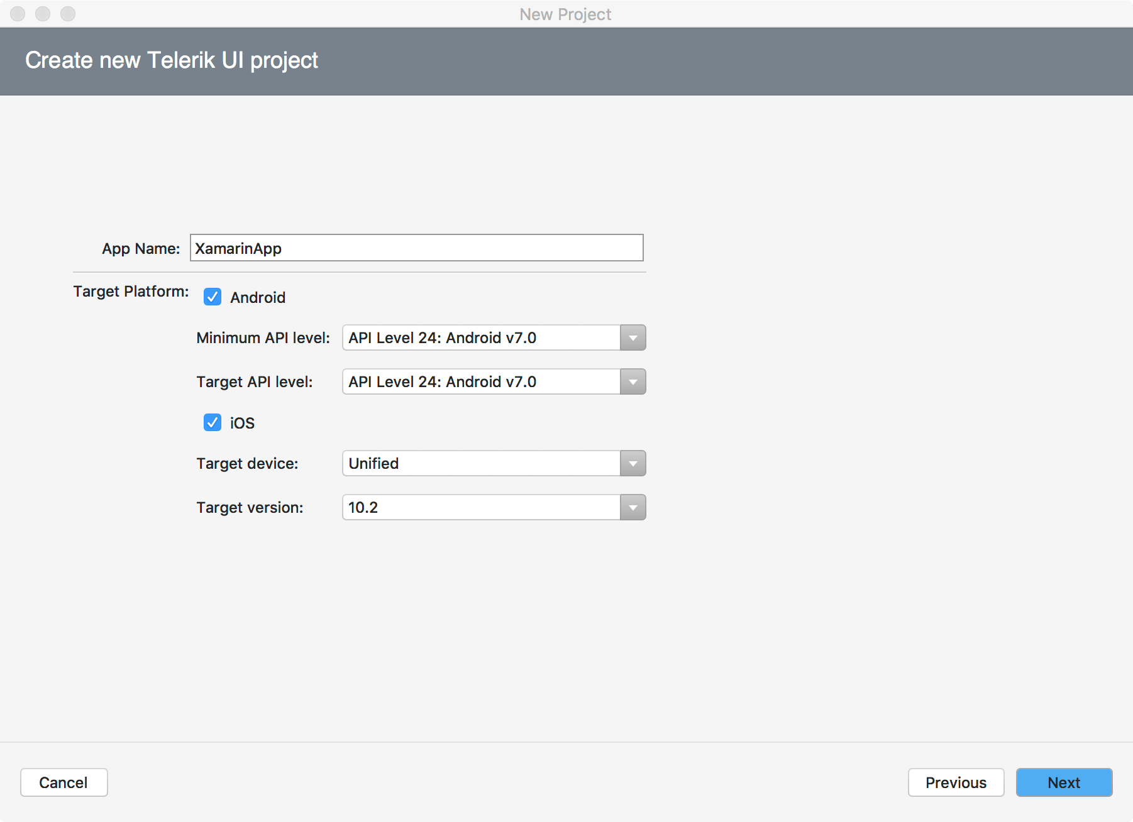Click the "Target Platform:" label
Image resolution: width=1133 pixels, height=822 pixels.
coord(131,292)
